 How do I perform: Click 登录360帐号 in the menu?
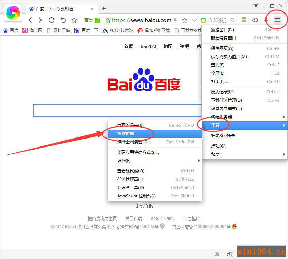click(x=245, y=136)
